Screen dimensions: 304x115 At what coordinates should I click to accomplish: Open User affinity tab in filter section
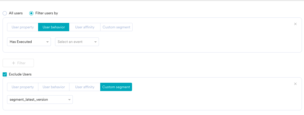click(x=85, y=27)
